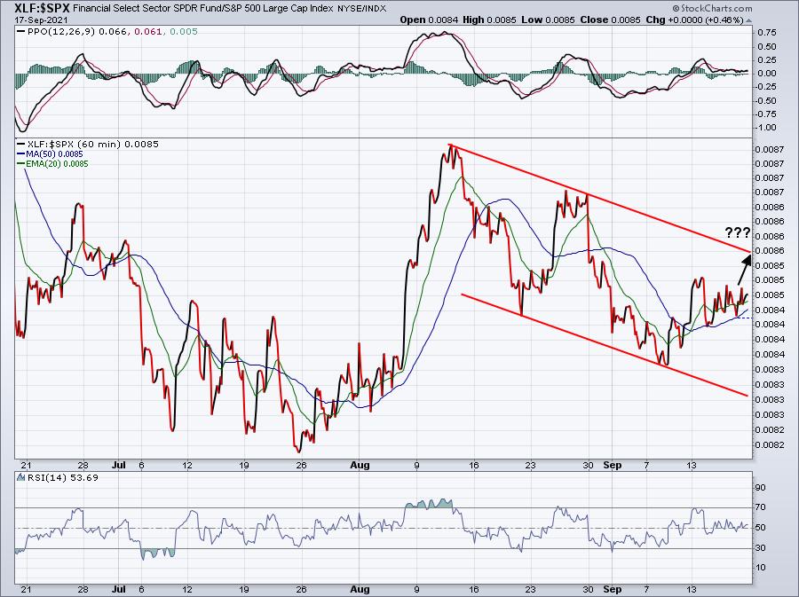Screen dimensions: 799x597
Task: Click the green EMA(20) legend line marker
Action: [x=20, y=164]
